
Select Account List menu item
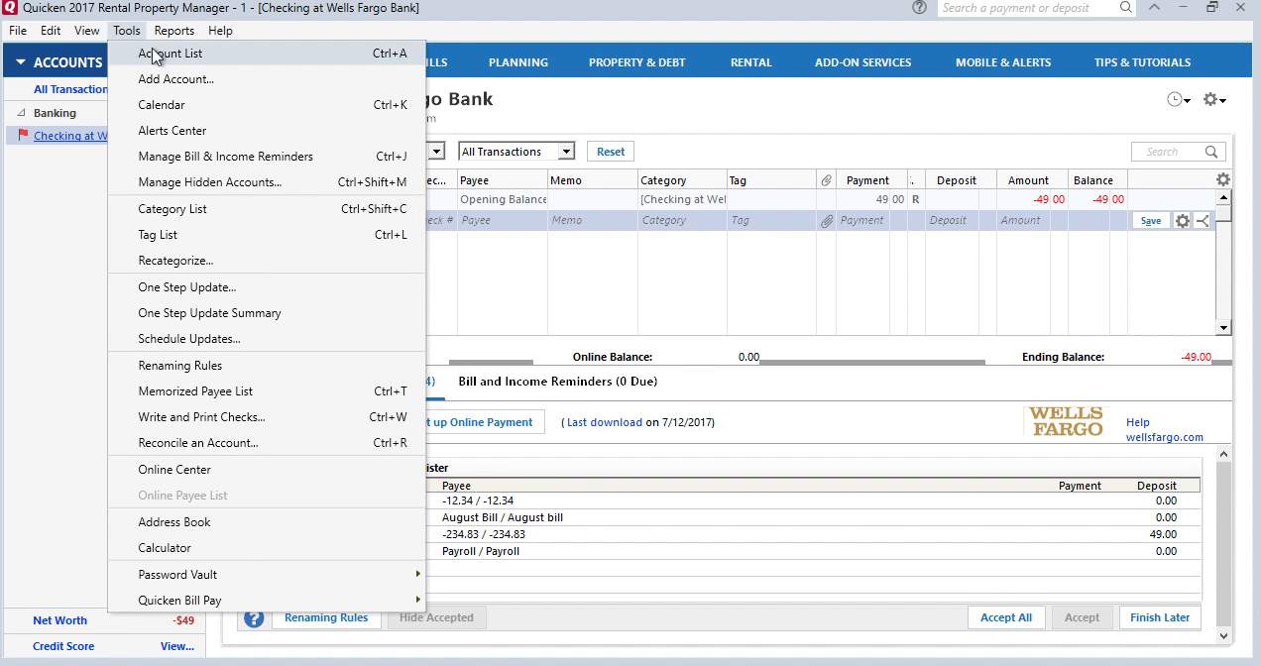pyautogui.click(x=267, y=54)
